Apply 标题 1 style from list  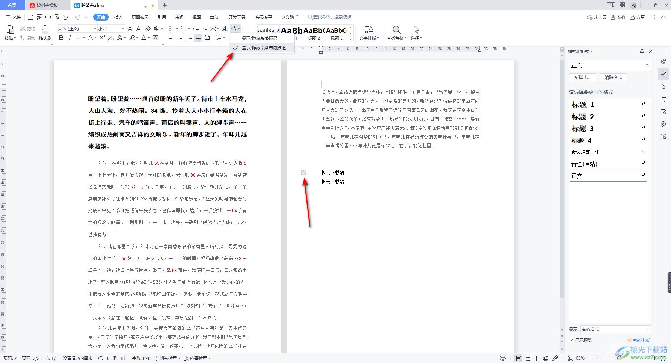608,105
